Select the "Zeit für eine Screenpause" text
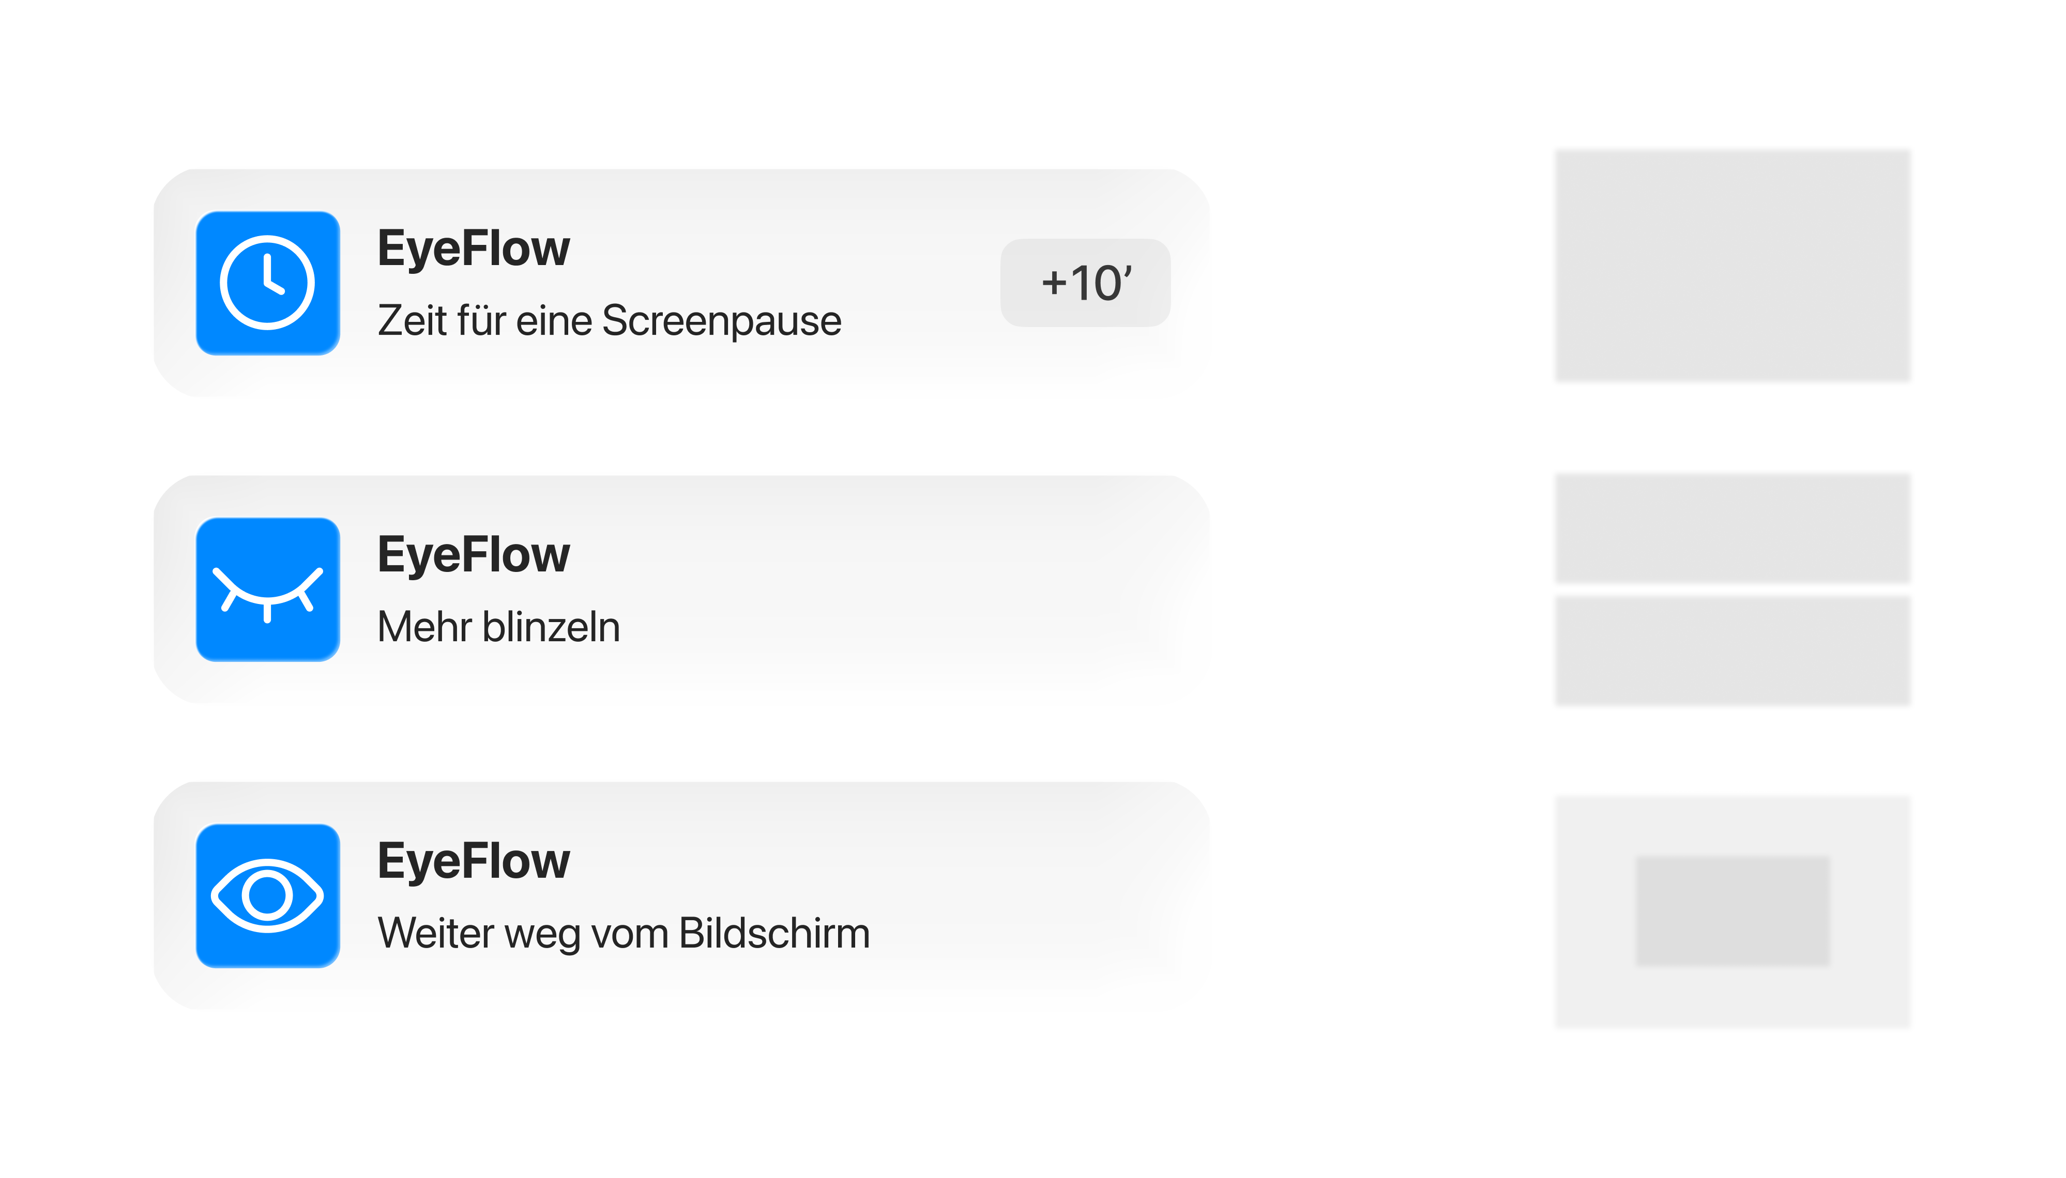Image resolution: width=2066 pixels, height=1178 pixels. [x=609, y=320]
